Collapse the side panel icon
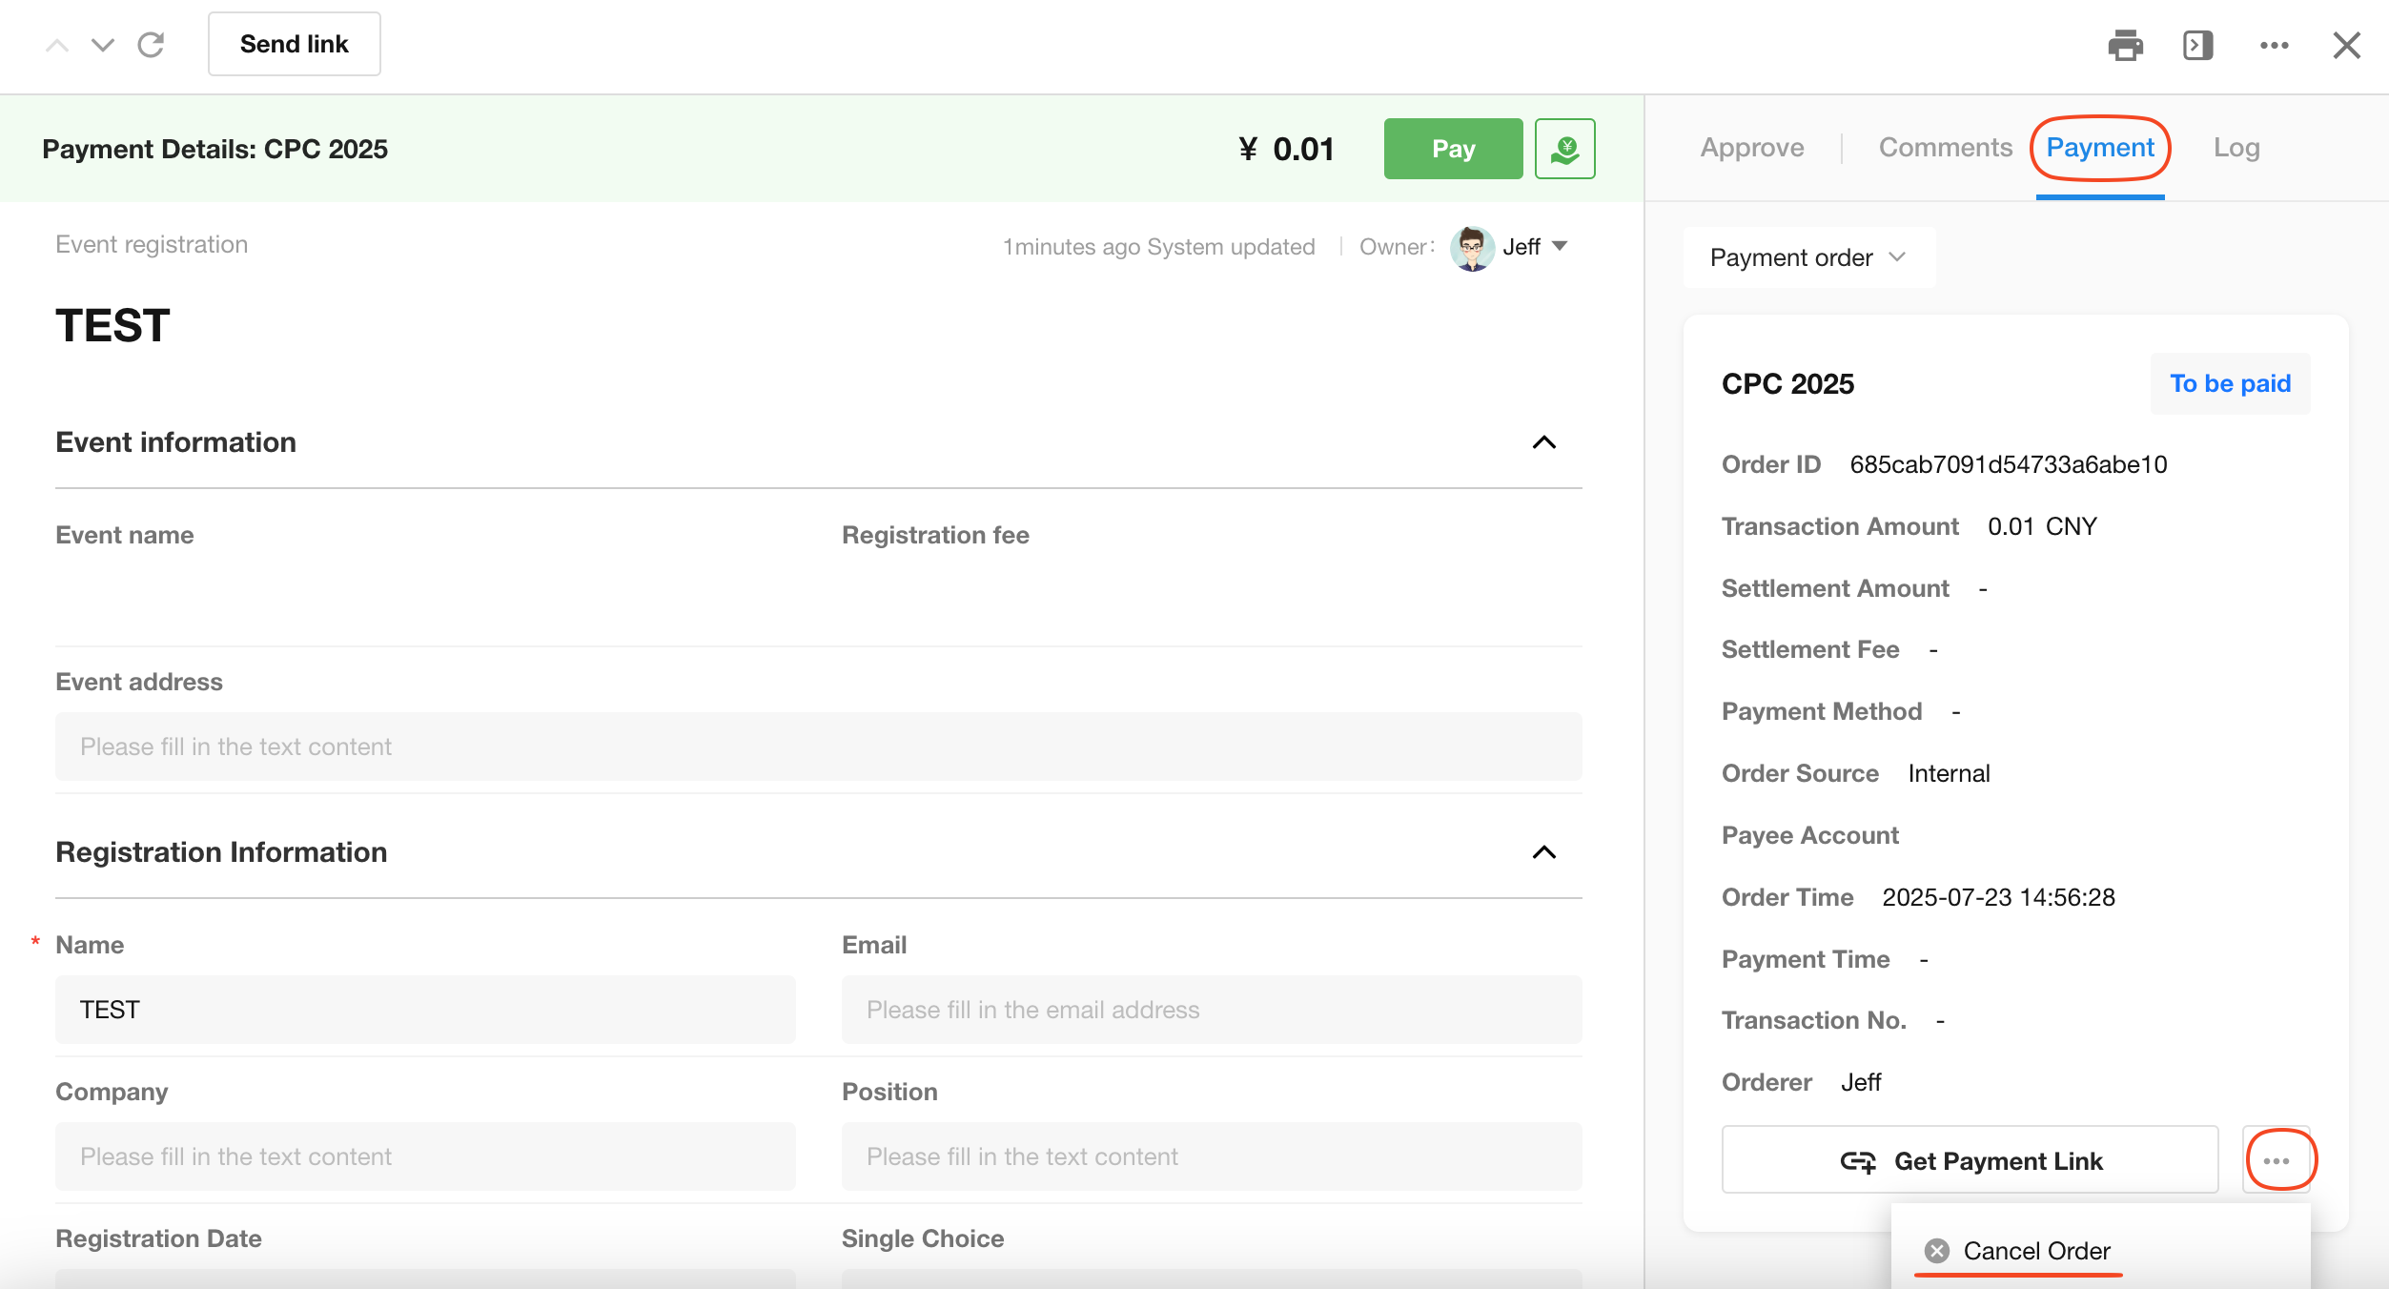 pyautogui.click(x=2197, y=45)
